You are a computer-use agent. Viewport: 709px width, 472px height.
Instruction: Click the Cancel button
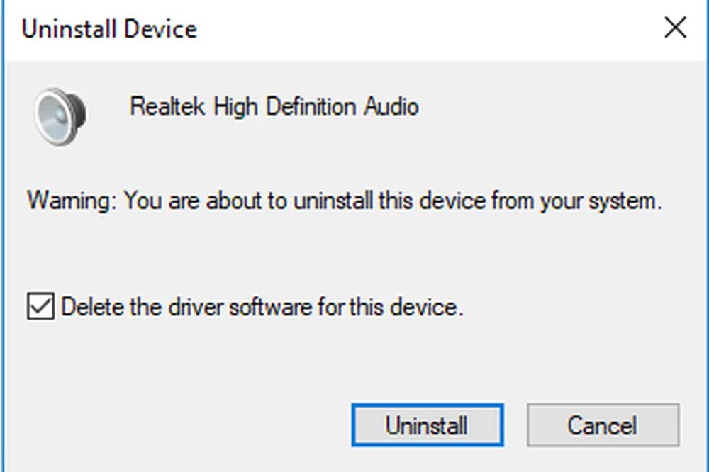(x=603, y=425)
